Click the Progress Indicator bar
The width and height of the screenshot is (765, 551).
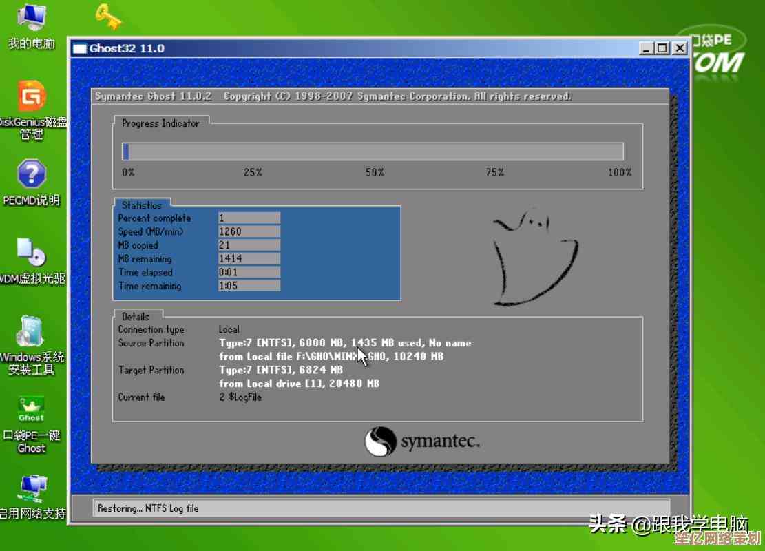tap(373, 152)
